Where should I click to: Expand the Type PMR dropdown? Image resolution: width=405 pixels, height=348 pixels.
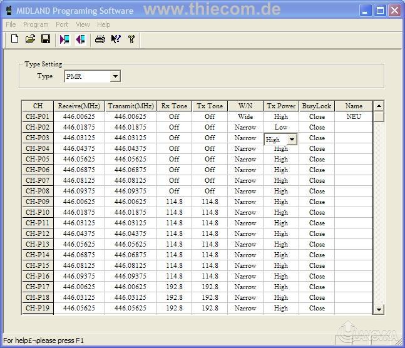pos(115,76)
